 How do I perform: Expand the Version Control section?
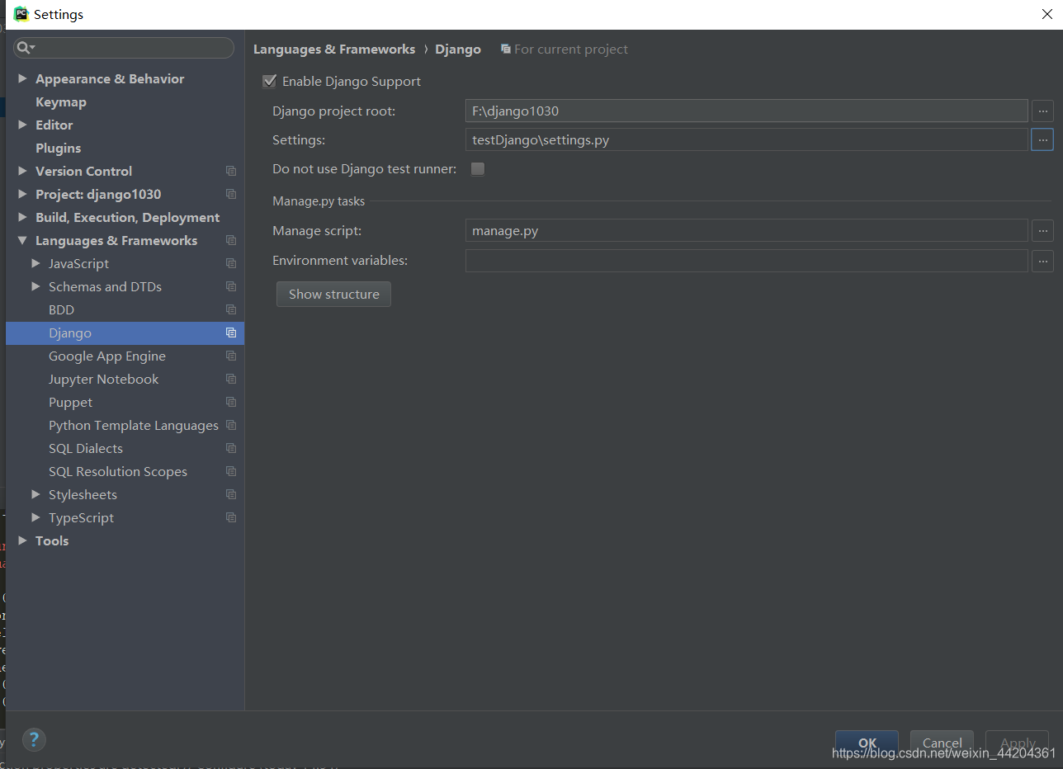point(22,171)
